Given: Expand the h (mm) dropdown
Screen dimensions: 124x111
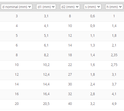Looking at the screenshot, I should [x=114, y=7].
